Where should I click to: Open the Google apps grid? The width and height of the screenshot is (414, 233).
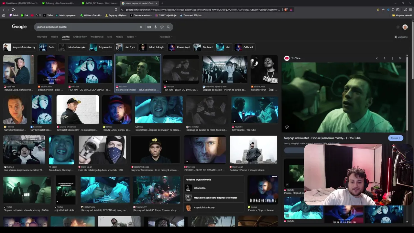pos(398,27)
